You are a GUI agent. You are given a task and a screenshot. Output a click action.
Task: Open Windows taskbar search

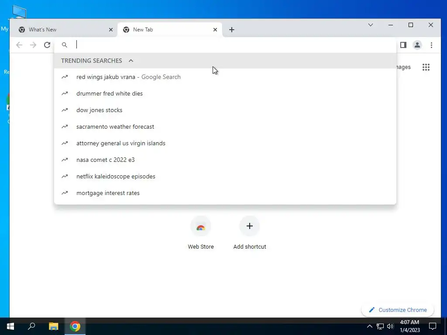point(31,326)
